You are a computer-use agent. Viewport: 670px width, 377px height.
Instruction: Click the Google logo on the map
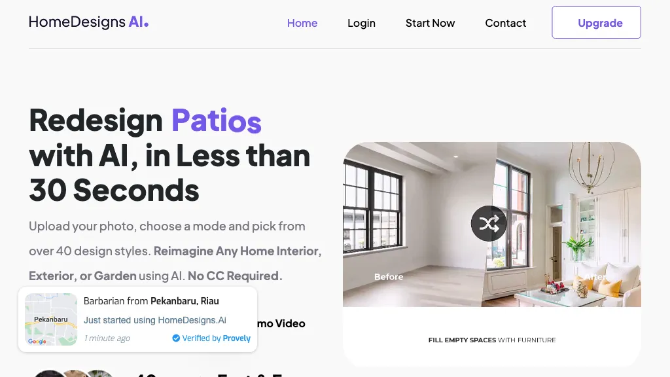point(37,341)
